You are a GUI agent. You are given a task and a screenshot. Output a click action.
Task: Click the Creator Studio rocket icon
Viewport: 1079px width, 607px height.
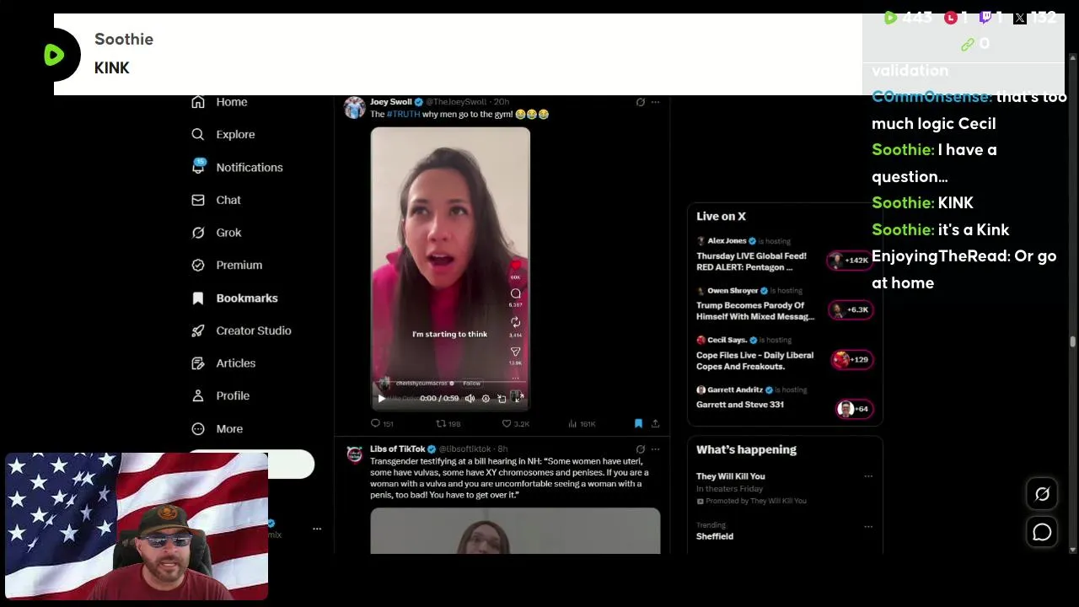198,330
